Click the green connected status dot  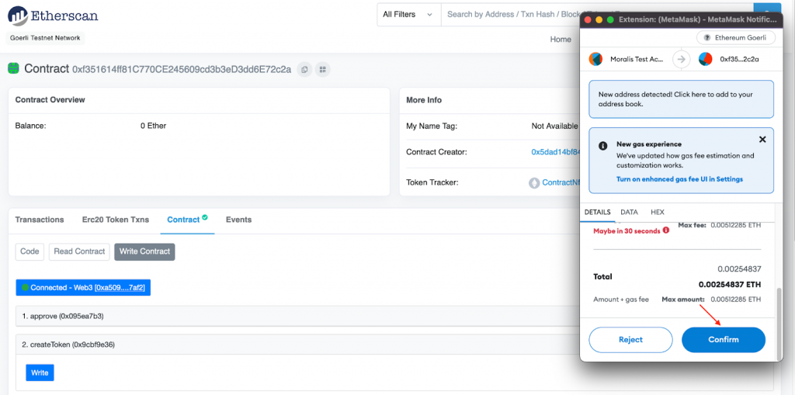tap(25, 287)
